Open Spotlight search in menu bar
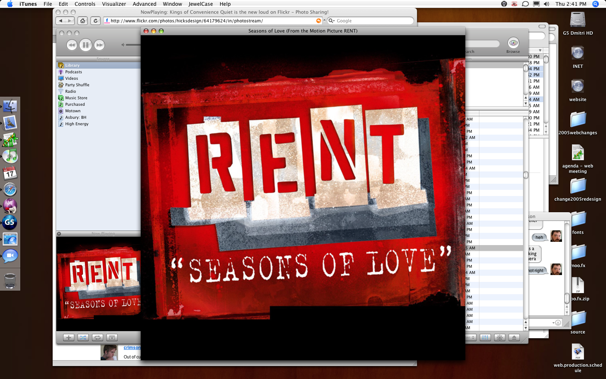The image size is (606, 379). pos(595,4)
